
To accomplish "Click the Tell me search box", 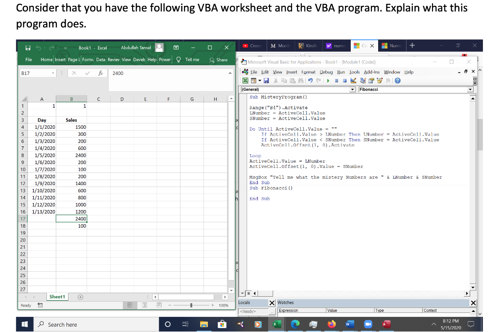I will click(x=188, y=60).
